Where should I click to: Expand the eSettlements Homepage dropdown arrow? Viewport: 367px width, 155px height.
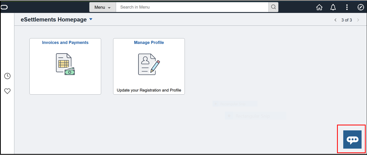coord(91,19)
